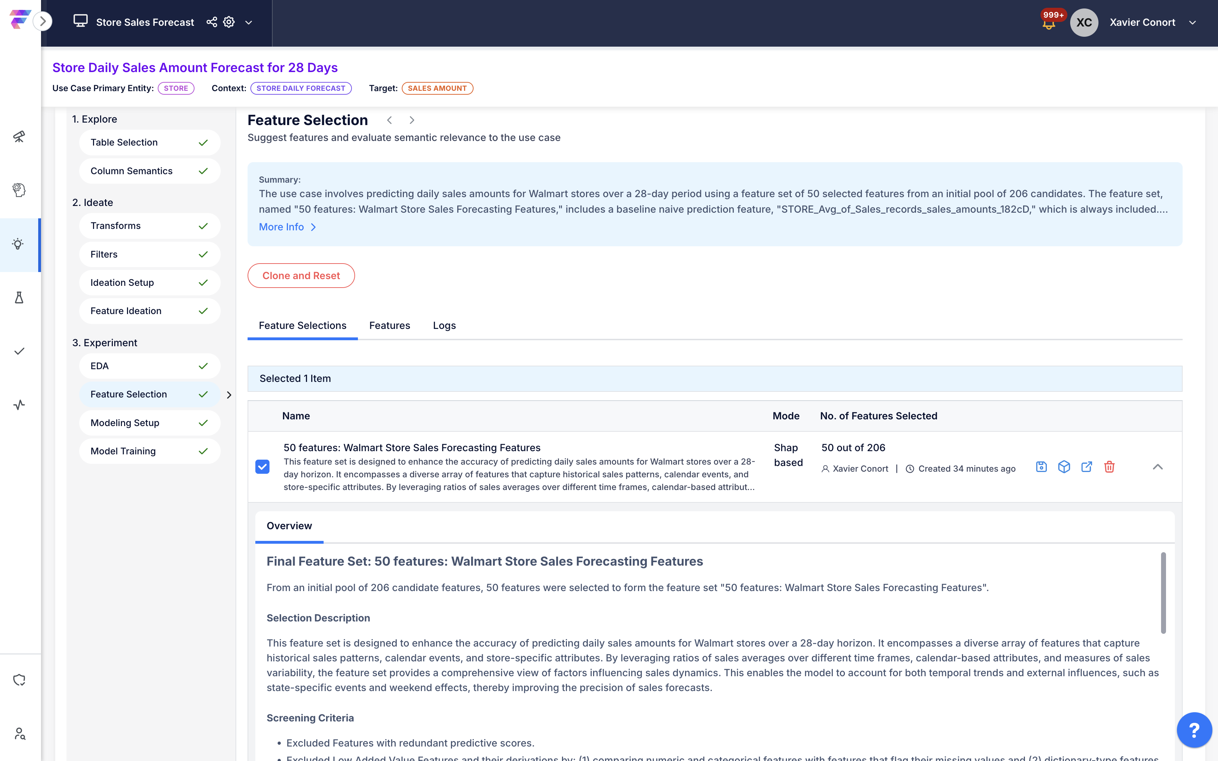Switch to the Features tab
This screenshot has width=1218, height=761.
pyautogui.click(x=390, y=325)
